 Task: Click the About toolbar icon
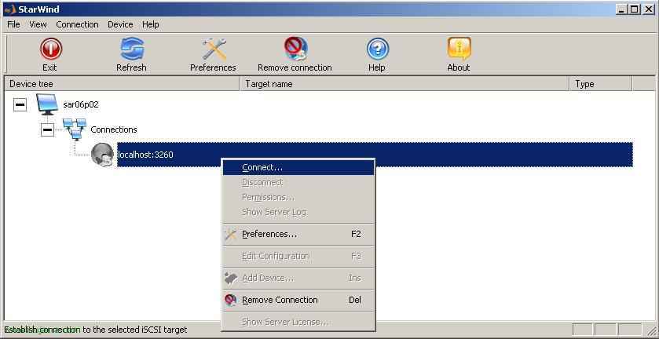[459, 49]
